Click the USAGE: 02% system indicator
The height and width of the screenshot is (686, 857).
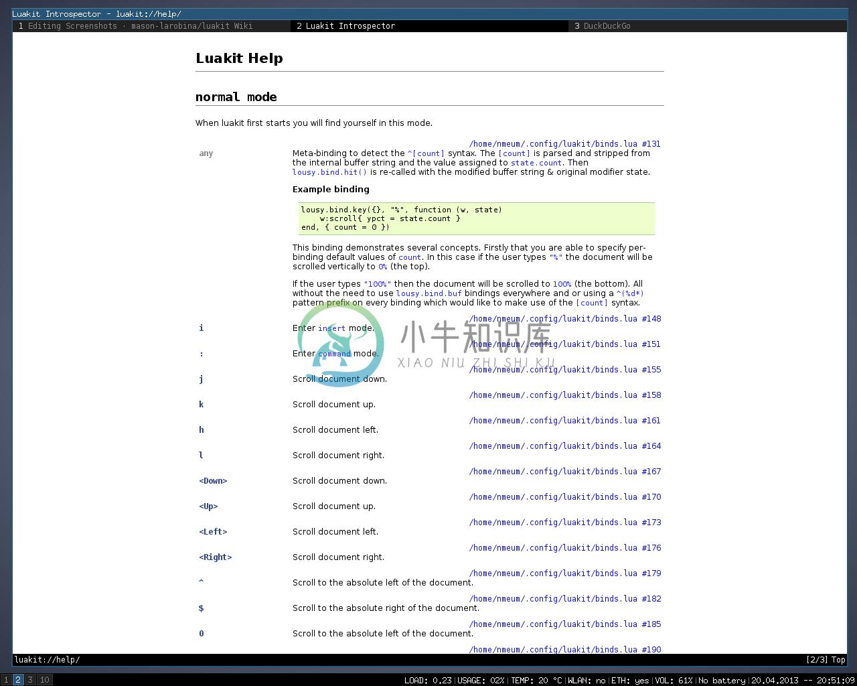pyautogui.click(x=481, y=681)
